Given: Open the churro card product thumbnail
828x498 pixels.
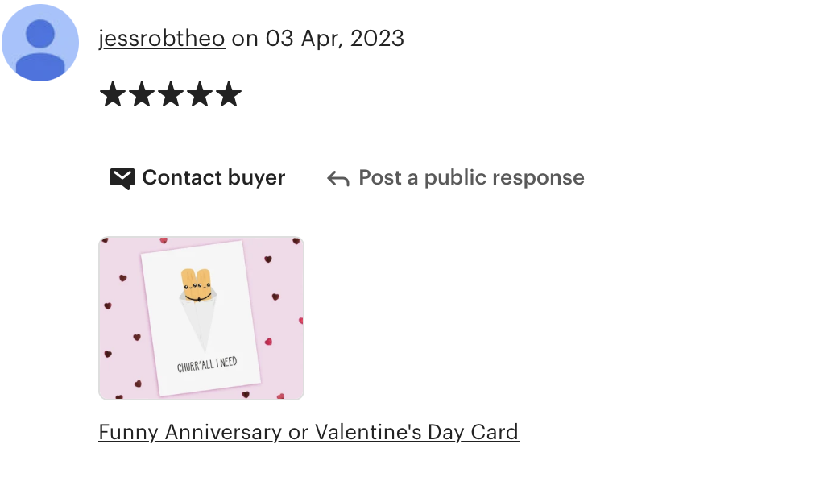Looking at the screenshot, I should pyautogui.click(x=201, y=318).
